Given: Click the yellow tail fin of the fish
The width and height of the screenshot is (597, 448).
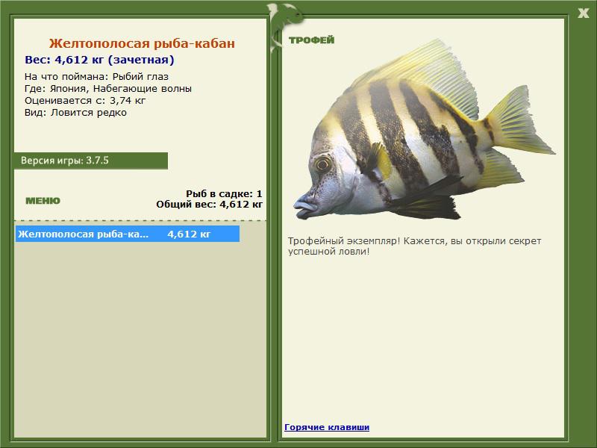Looking at the screenshot, I should point(518,120).
